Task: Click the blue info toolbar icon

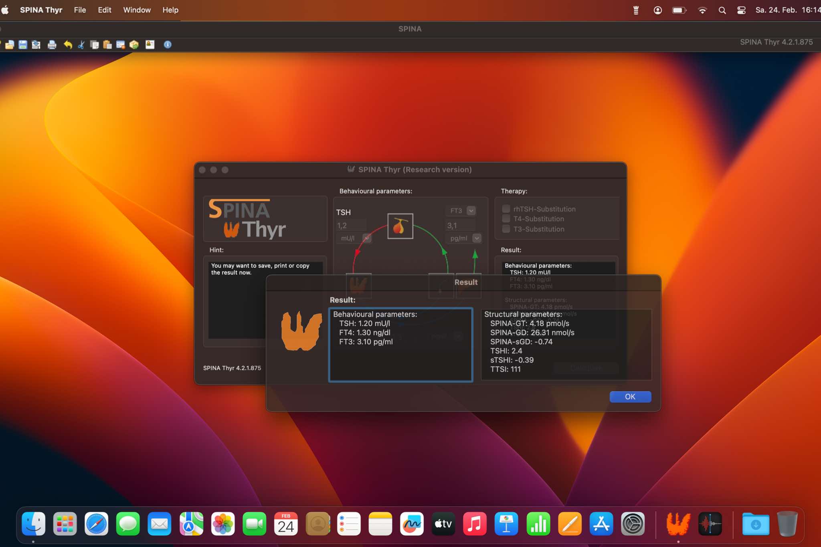Action: (168, 44)
